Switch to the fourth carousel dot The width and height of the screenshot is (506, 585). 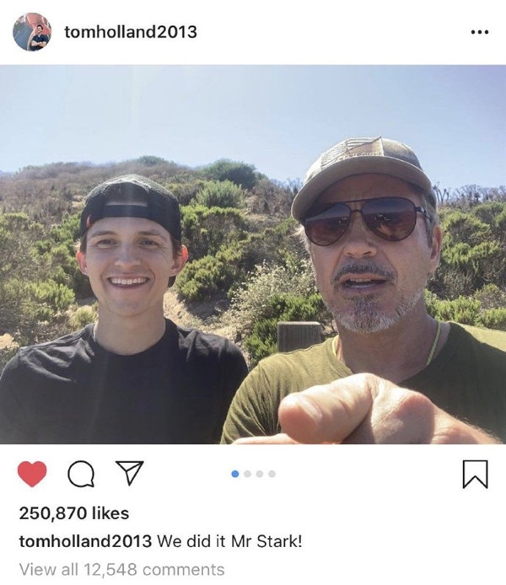(272, 475)
